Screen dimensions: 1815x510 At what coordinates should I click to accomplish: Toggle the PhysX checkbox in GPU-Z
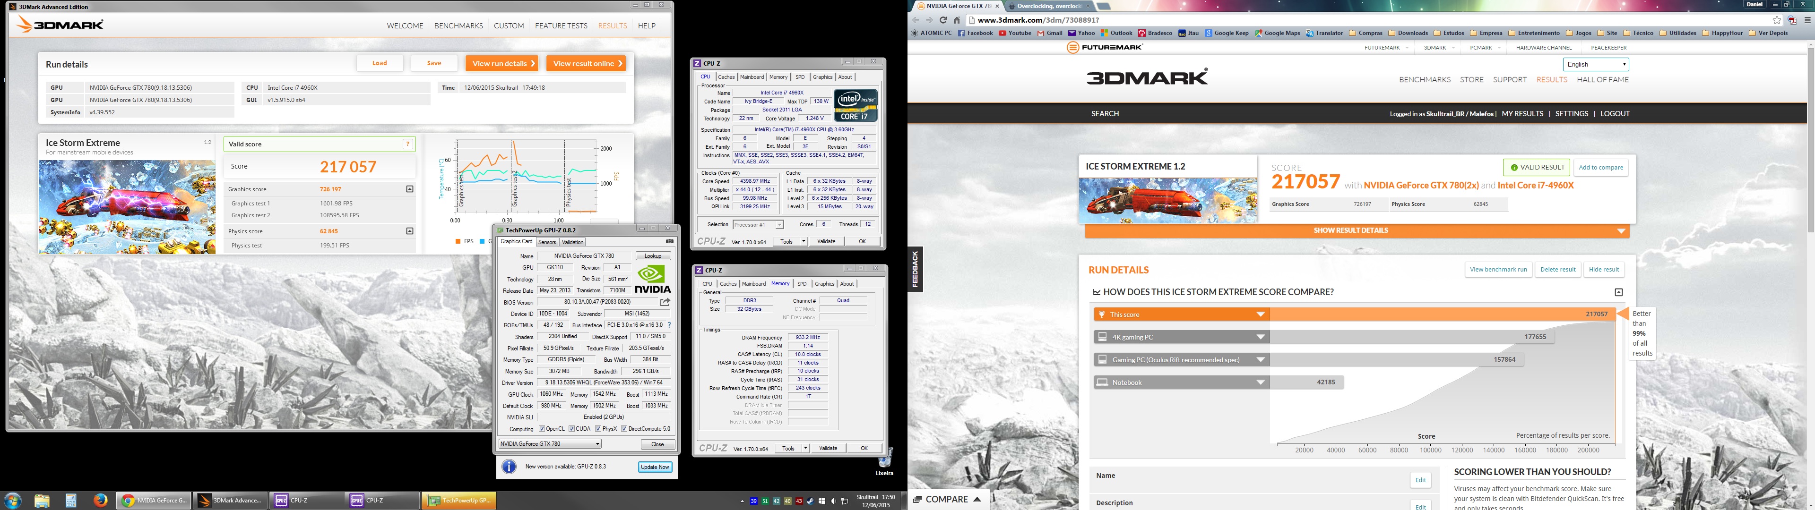[x=598, y=429]
